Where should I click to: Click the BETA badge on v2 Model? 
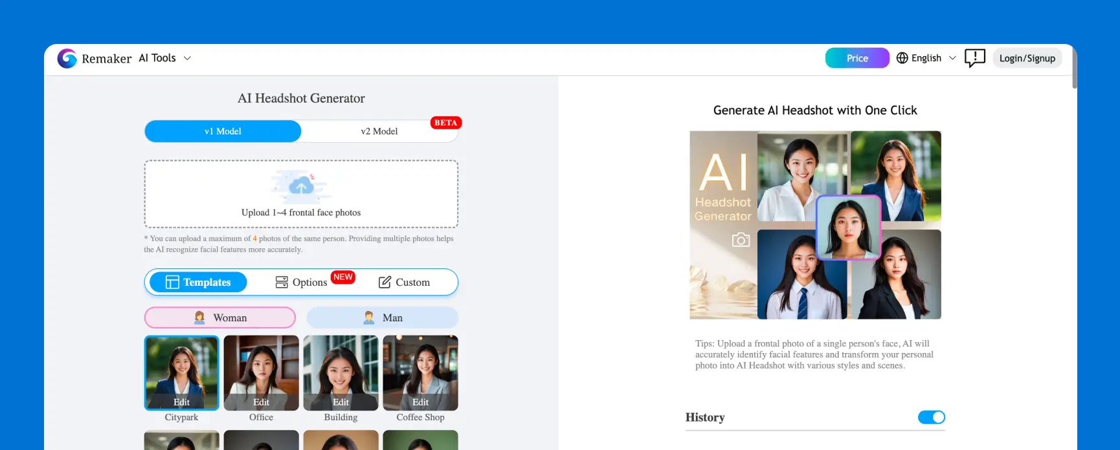[446, 123]
